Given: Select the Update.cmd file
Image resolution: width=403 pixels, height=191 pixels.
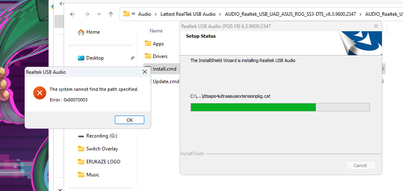Looking at the screenshot, I should (x=166, y=82).
